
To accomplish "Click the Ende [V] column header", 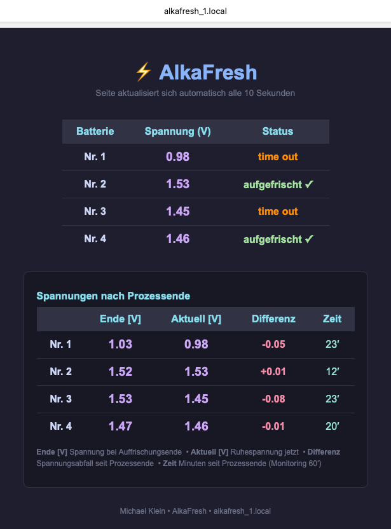I will (120, 319).
